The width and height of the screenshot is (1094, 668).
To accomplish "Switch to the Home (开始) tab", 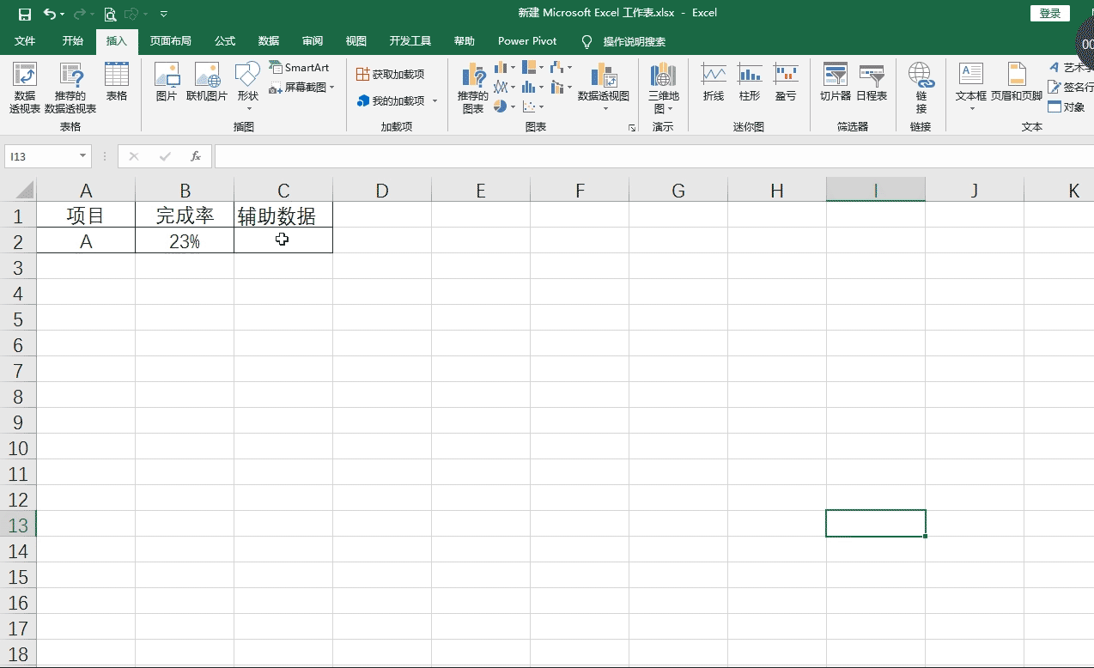I will tap(73, 41).
